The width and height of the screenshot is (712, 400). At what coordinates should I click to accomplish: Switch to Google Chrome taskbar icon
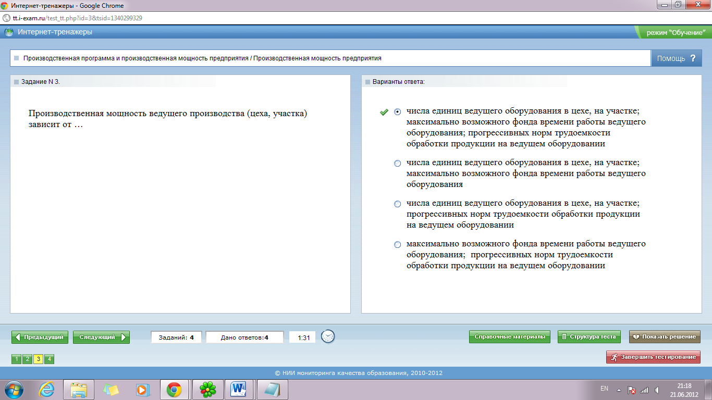point(174,389)
